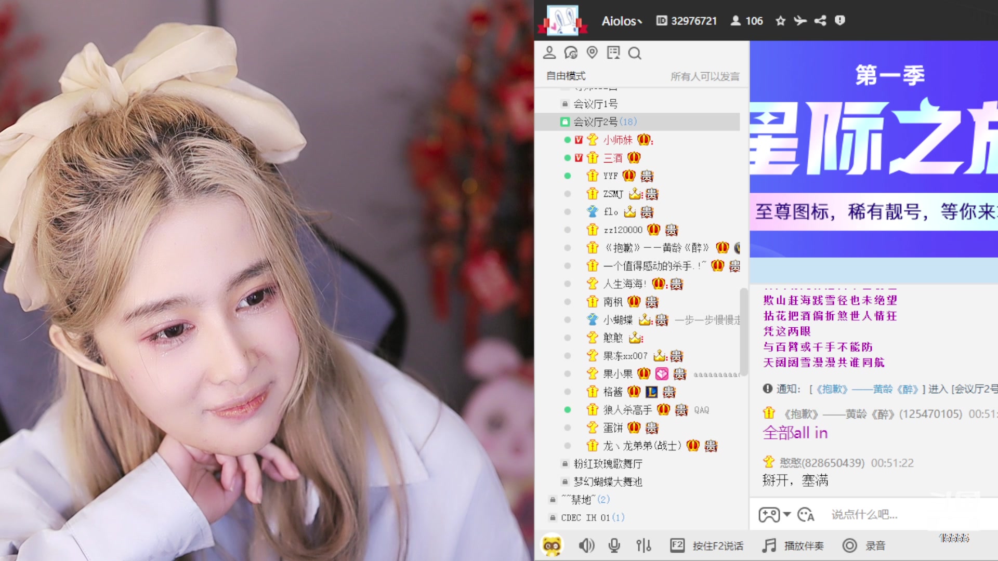Click the channel ID 32976721

[687, 21]
